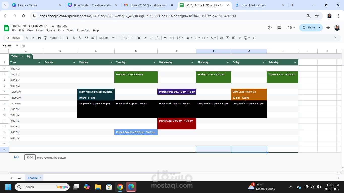
Task: Toggle italic text formatting
Action: 145,38
